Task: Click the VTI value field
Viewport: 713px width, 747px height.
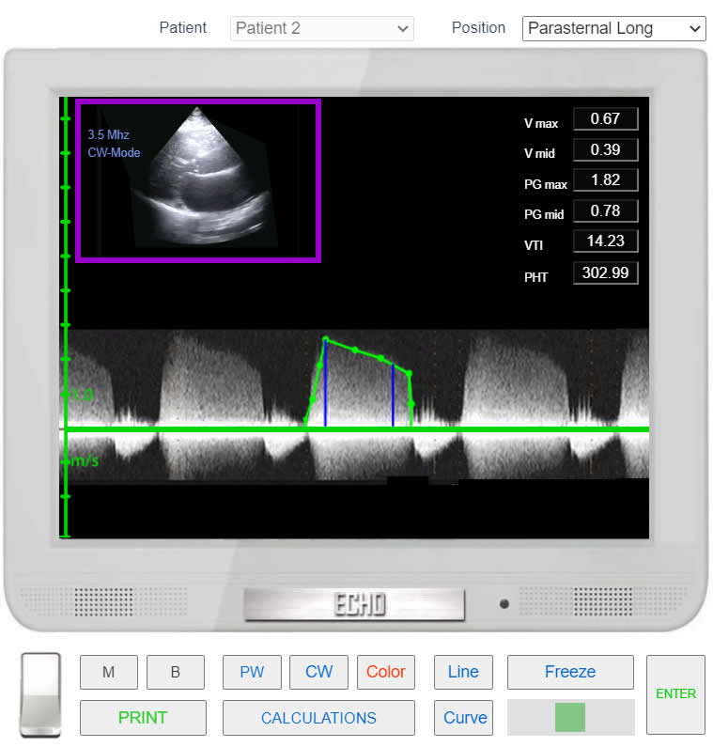Action: tap(605, 241)
